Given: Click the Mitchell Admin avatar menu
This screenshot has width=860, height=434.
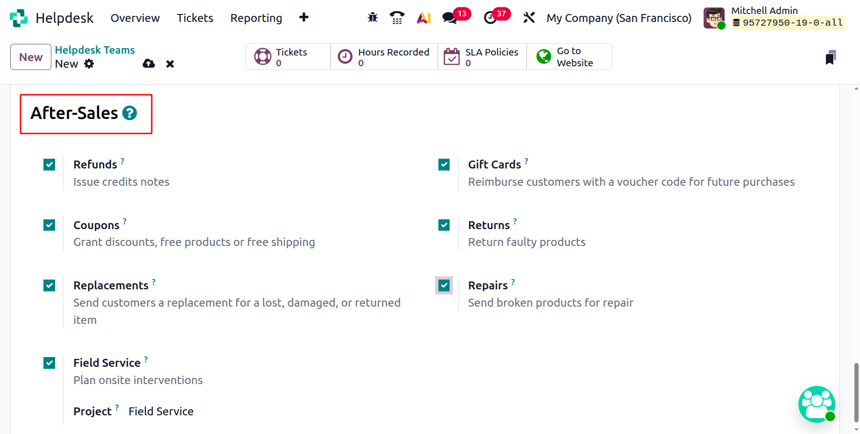Looking at the screenshot, I should tap(714, 18).
